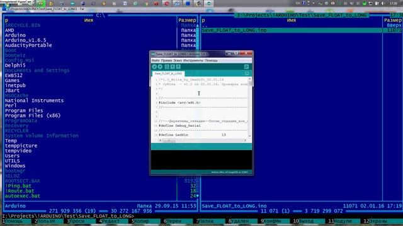Click the #include <avr/wdt.h> code line

tap(179, 102)
